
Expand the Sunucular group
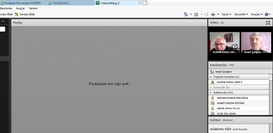[211, 87]
